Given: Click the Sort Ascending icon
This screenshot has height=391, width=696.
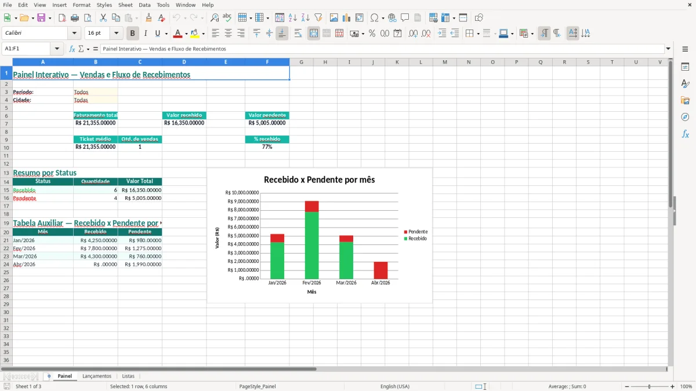Looking at the screenshot, I should click(x=292, y=18).
